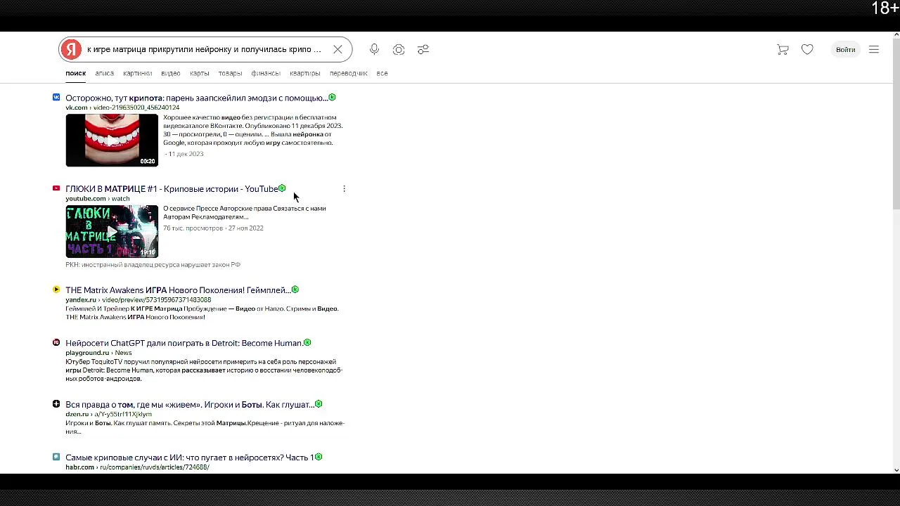Click green shield beside 'Самые криповые случаи'
The height and width of the screenshot is (506, 900).
pos(319,457)
